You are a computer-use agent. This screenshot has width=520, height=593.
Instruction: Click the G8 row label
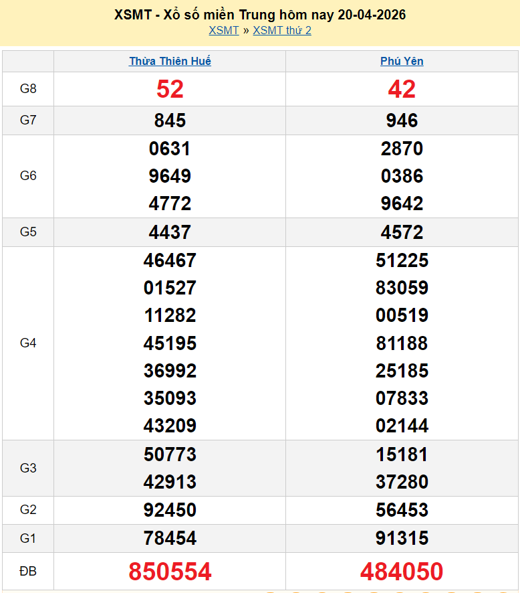[28, 89]
